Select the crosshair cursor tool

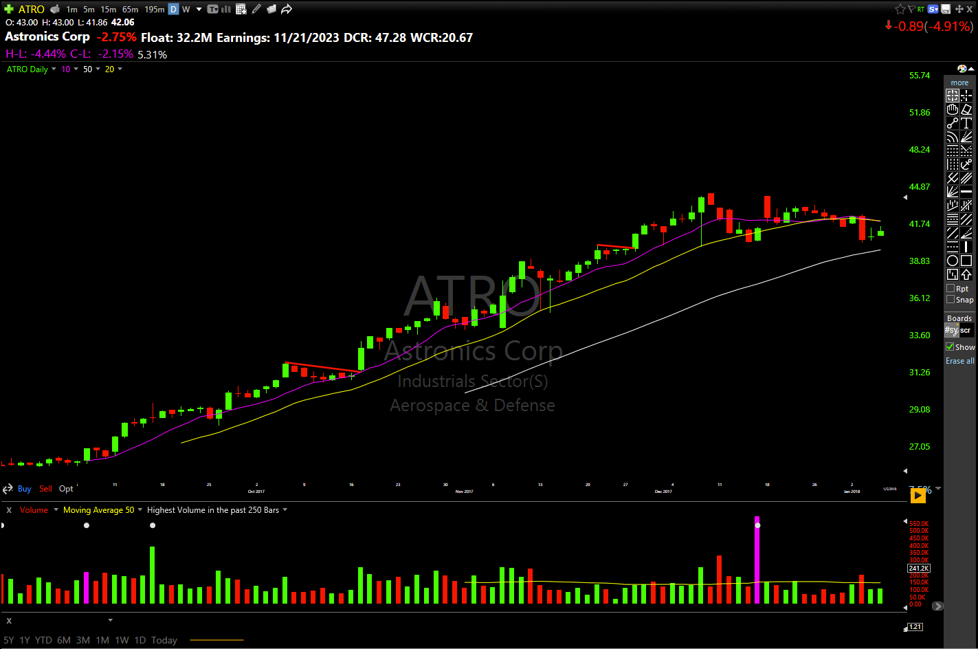[x=966, y=96]
